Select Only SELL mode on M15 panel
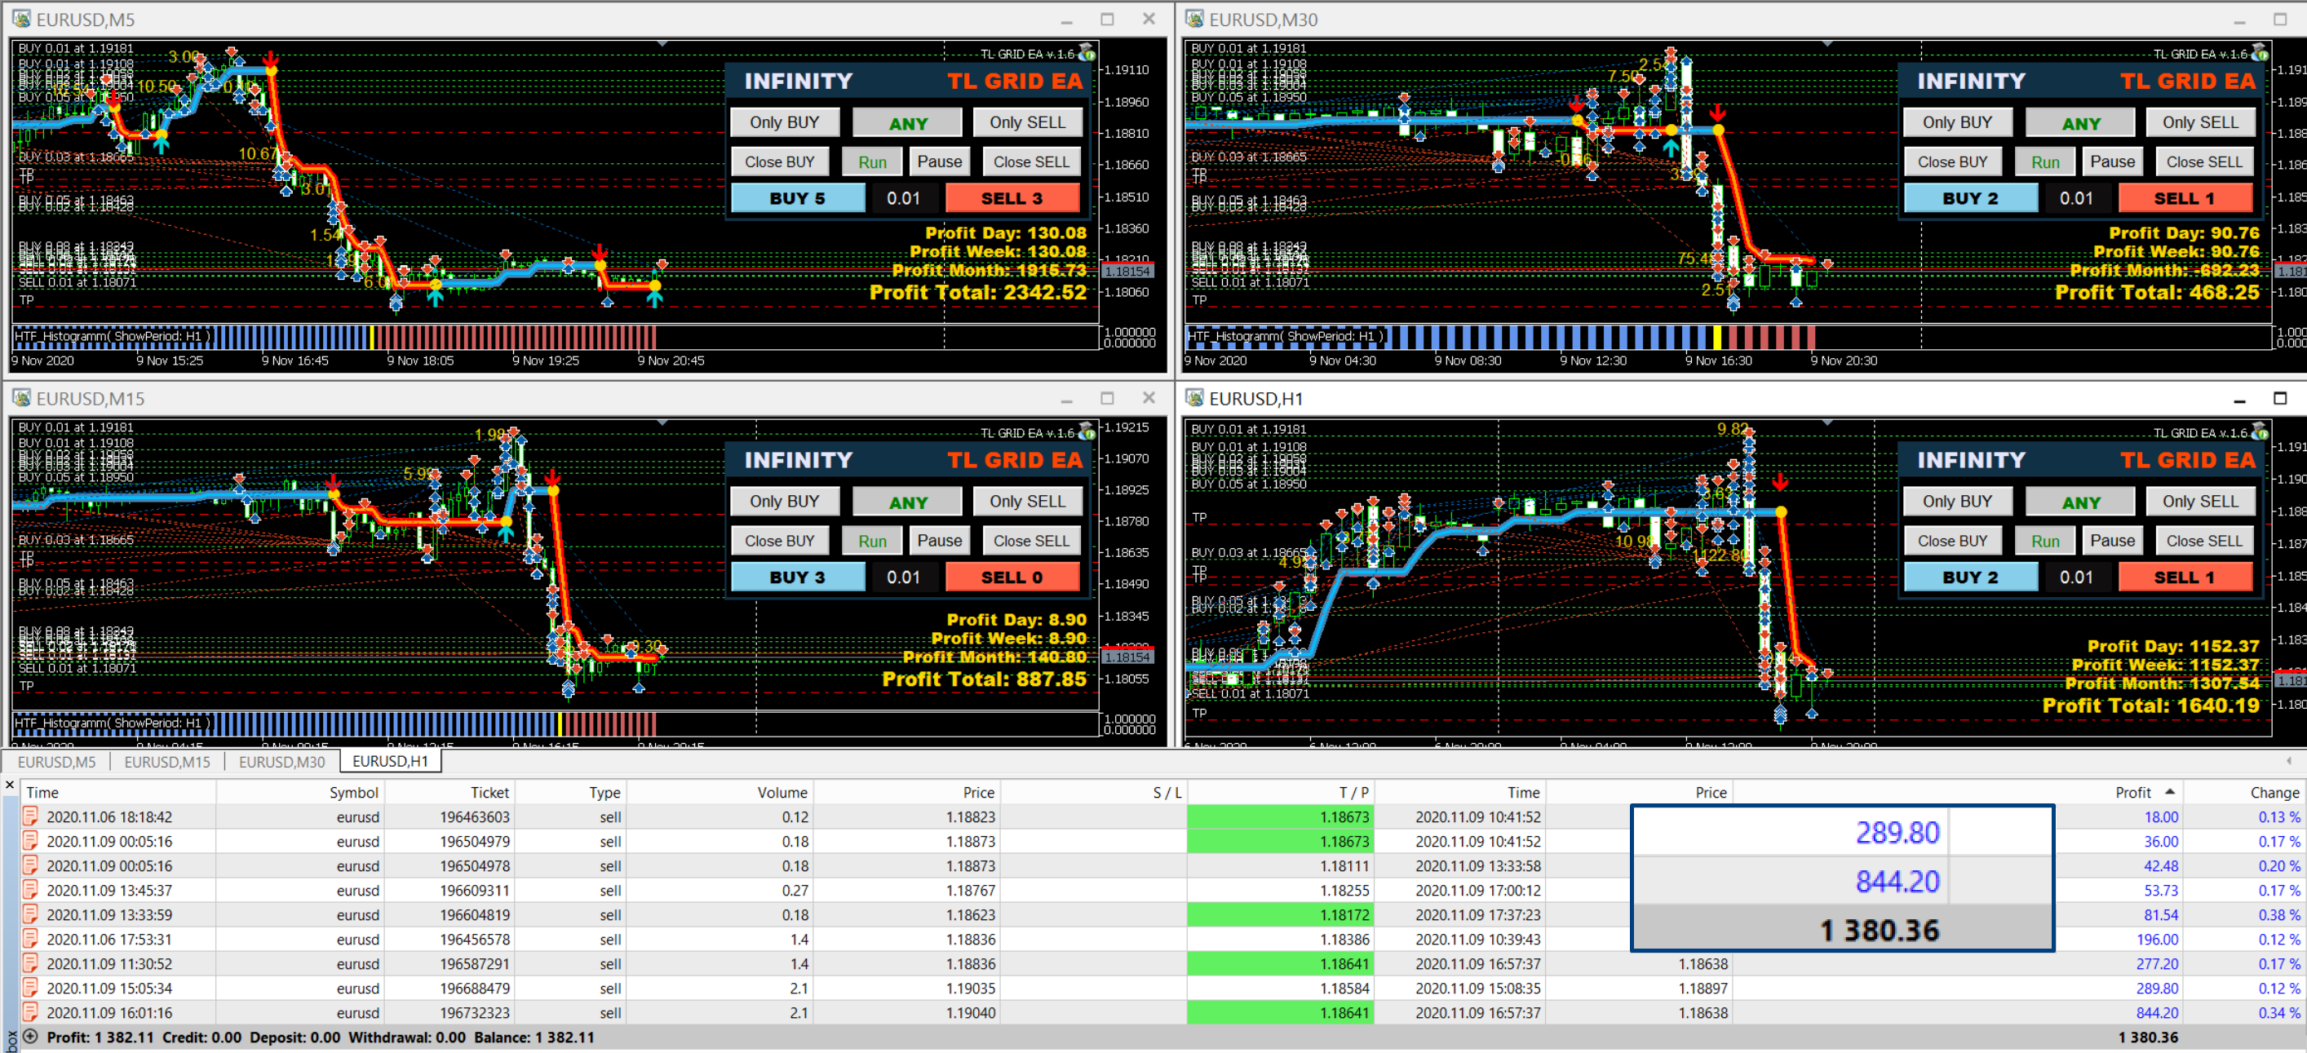The image size is (2307, 1053). tap(1026, 502)
